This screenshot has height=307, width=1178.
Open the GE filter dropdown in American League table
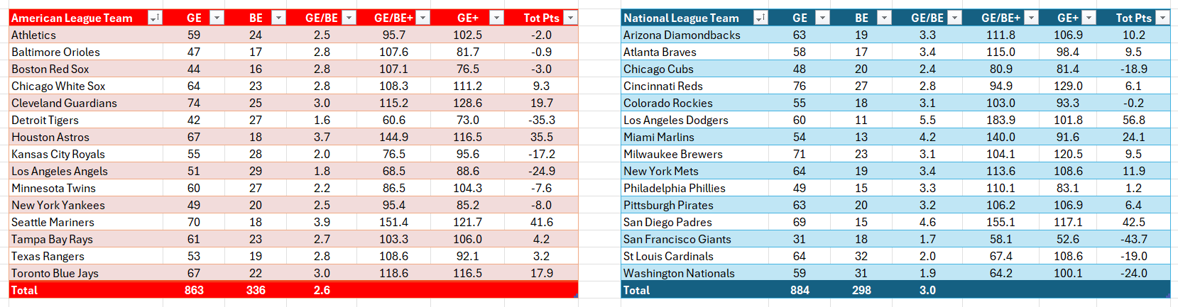click(x=217, y=18)
